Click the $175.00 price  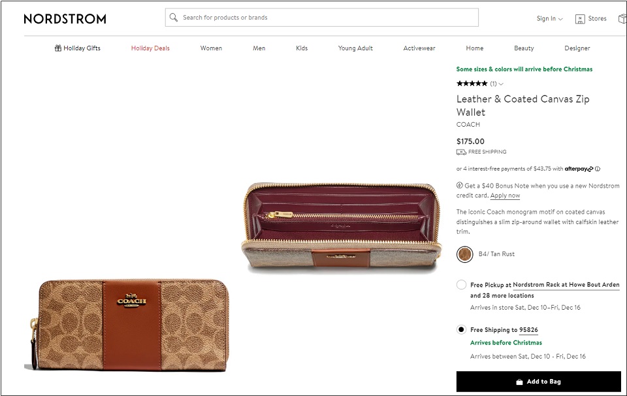(470, 141)
